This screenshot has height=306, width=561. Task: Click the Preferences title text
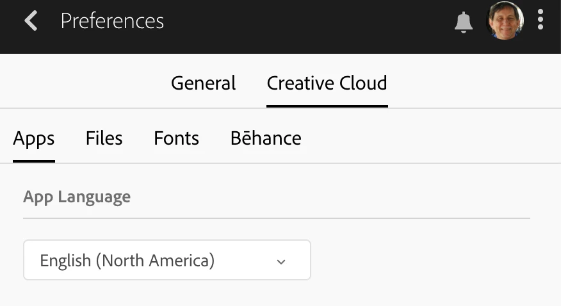tap(112, 21)
